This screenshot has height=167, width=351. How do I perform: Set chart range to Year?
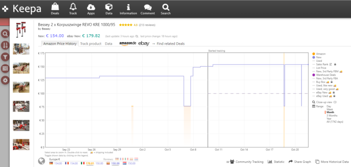pos(329,119)
